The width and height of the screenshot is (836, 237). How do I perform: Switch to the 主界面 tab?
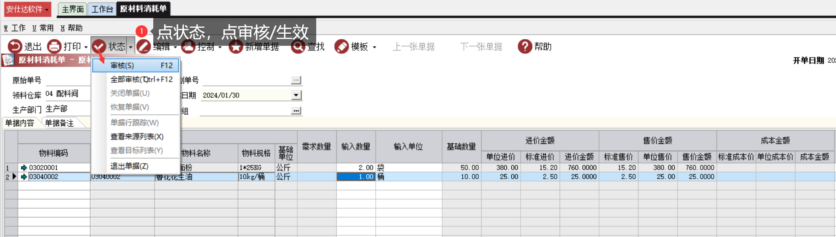tap(72, 9)
